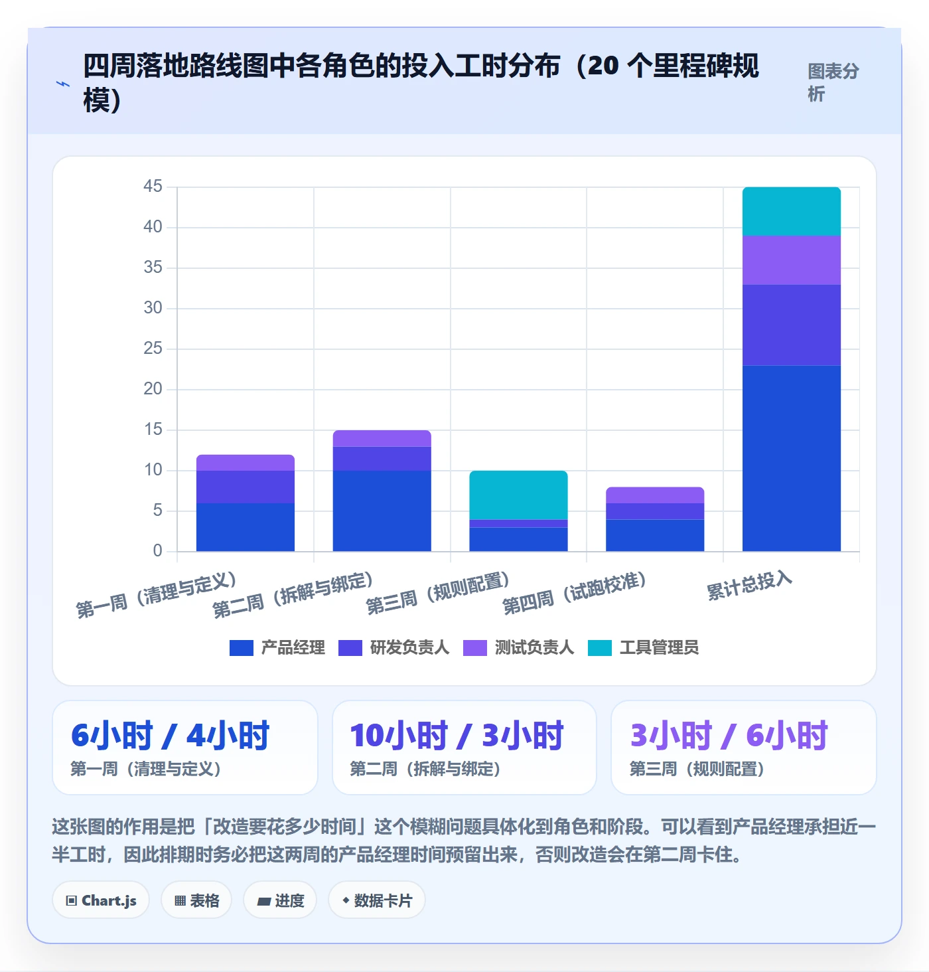
Task: Click the 第二周（拆解与绑定）stacked bar in chart
Action: 382,491
